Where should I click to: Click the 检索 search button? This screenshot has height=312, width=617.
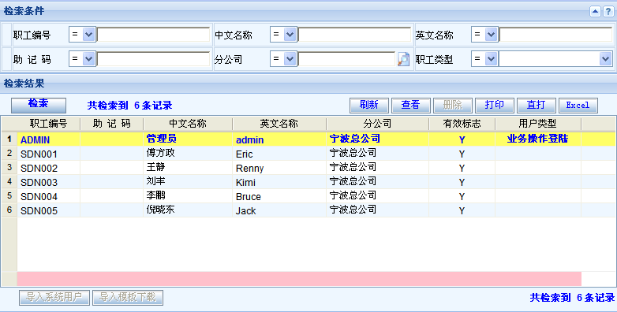39,105
